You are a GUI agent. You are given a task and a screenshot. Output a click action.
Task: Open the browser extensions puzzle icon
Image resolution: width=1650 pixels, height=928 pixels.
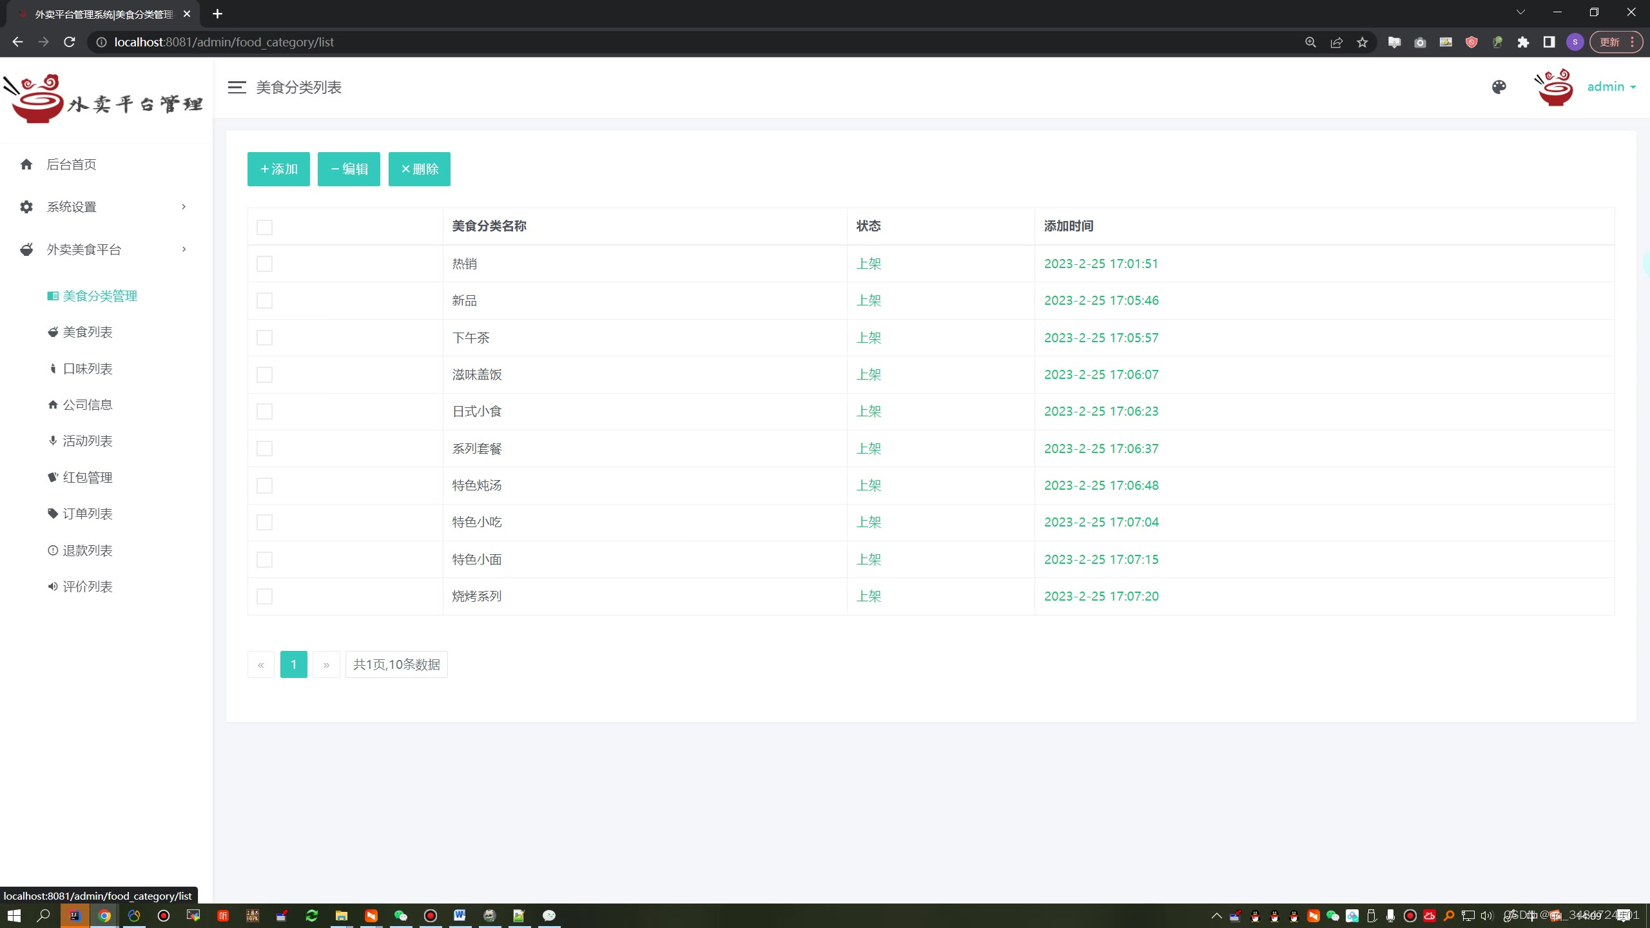coord(1523,42)
